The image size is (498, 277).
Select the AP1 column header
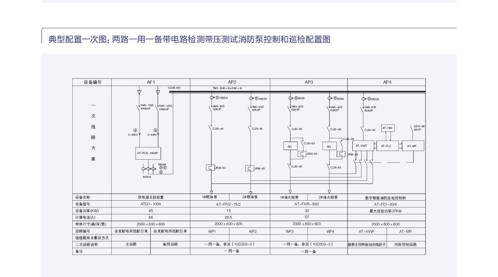[x=150, y=82]
